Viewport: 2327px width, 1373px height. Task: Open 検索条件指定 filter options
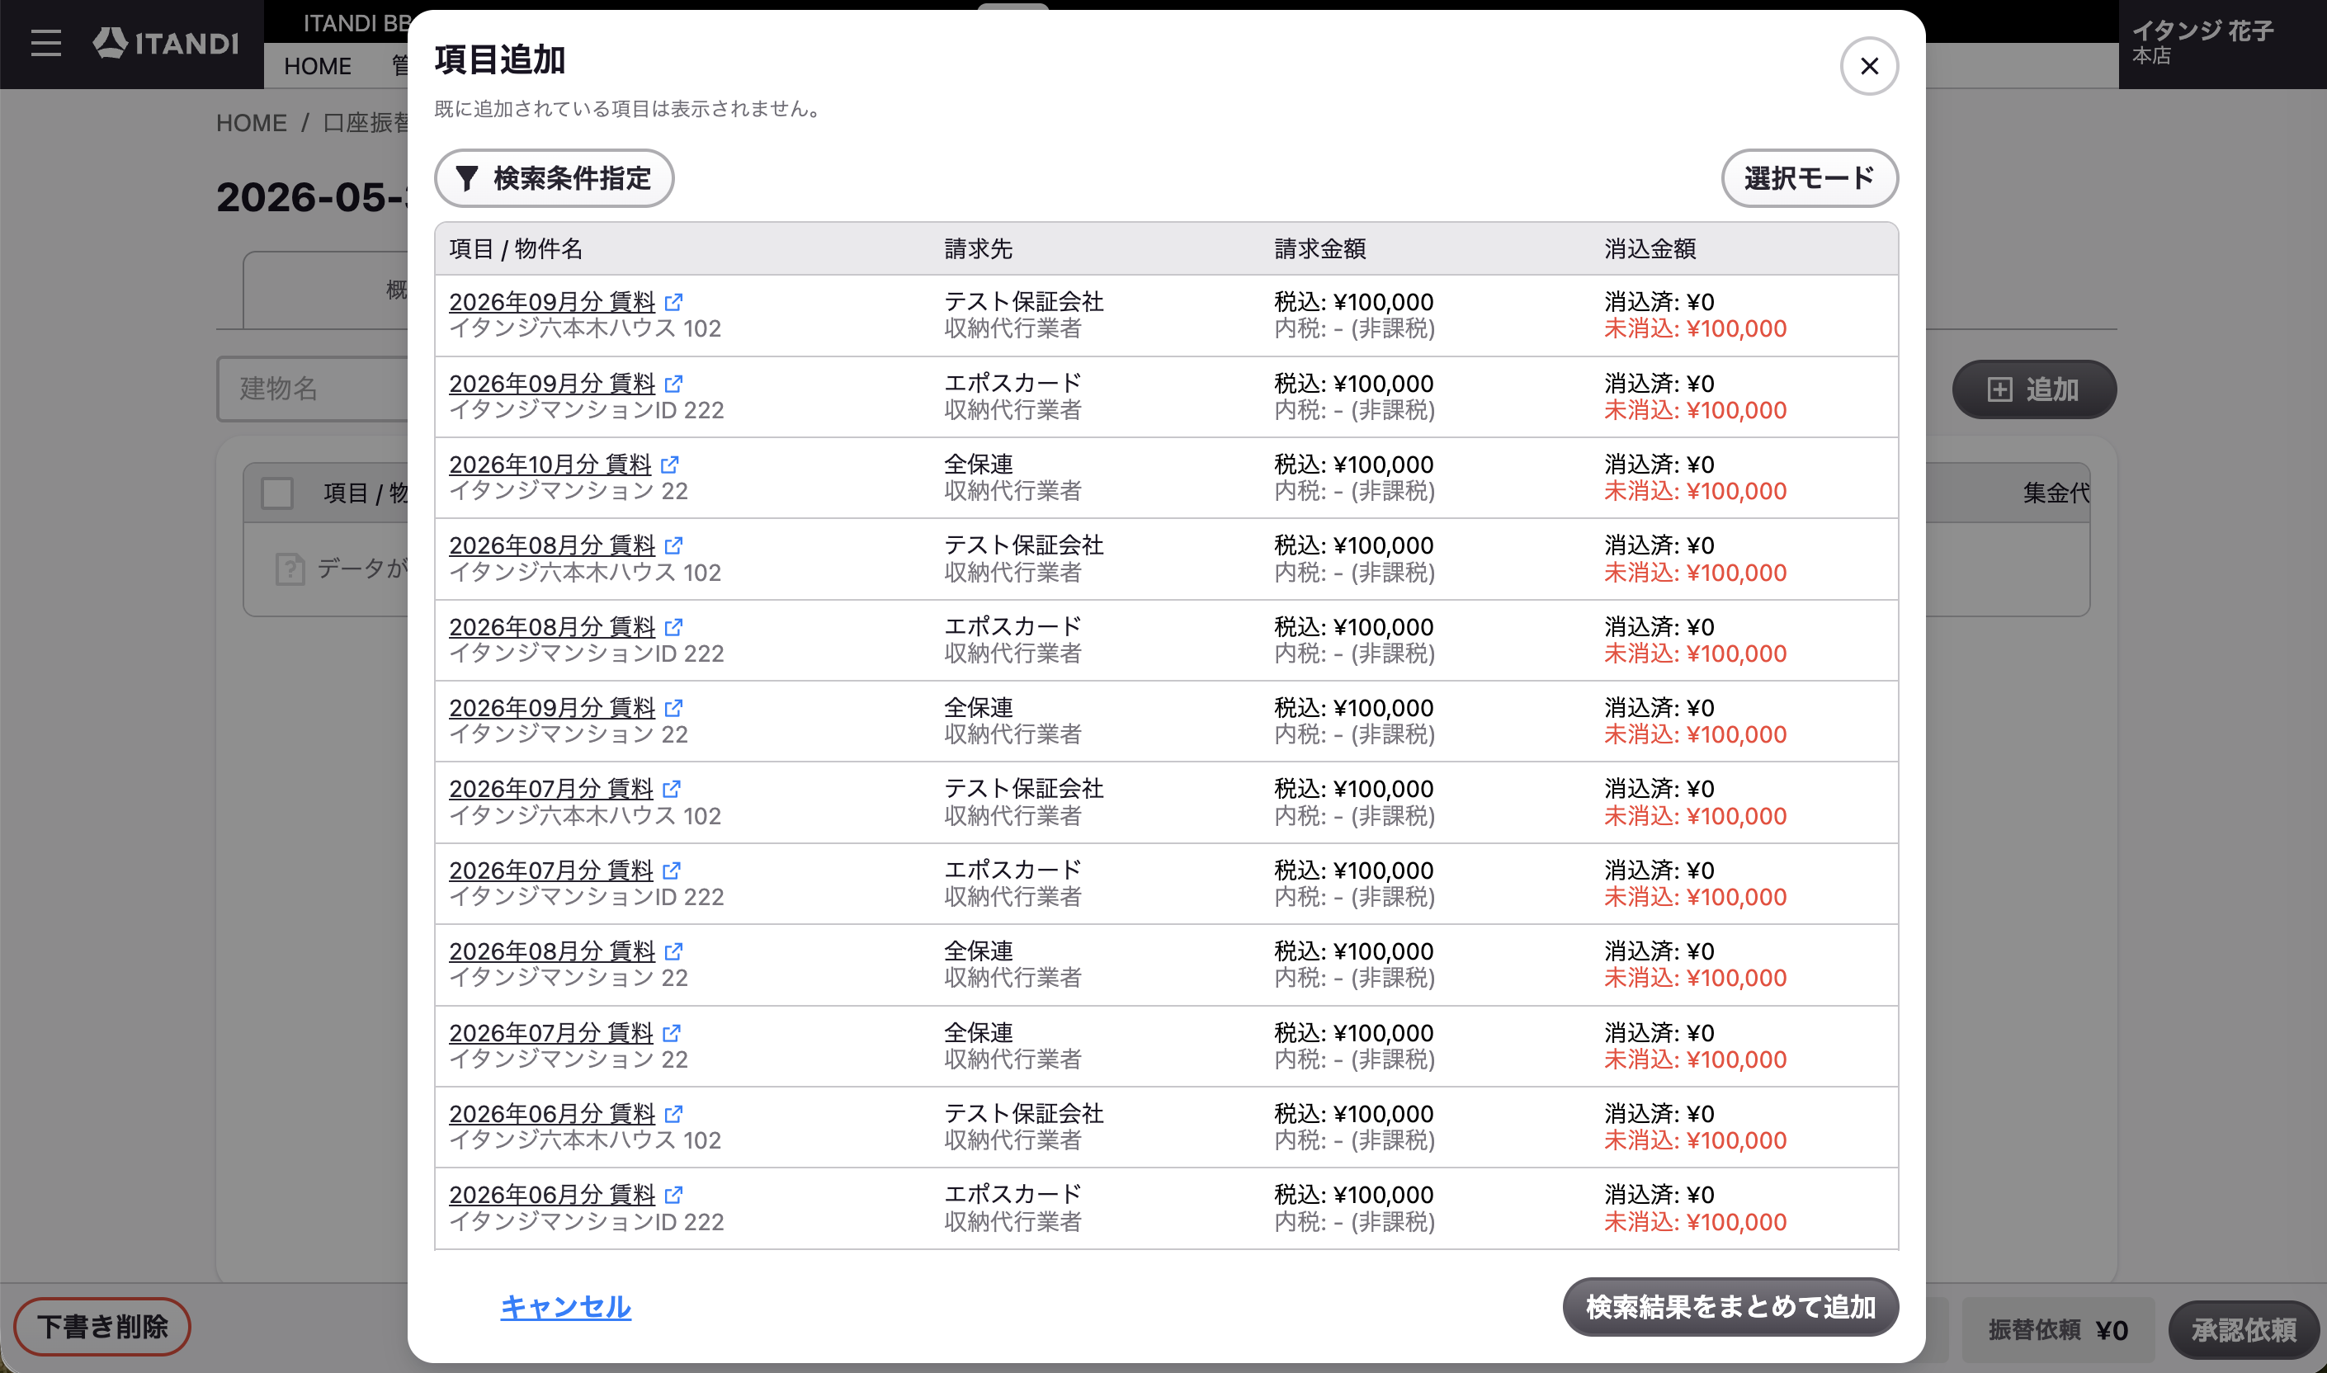(x=554, y=177)
